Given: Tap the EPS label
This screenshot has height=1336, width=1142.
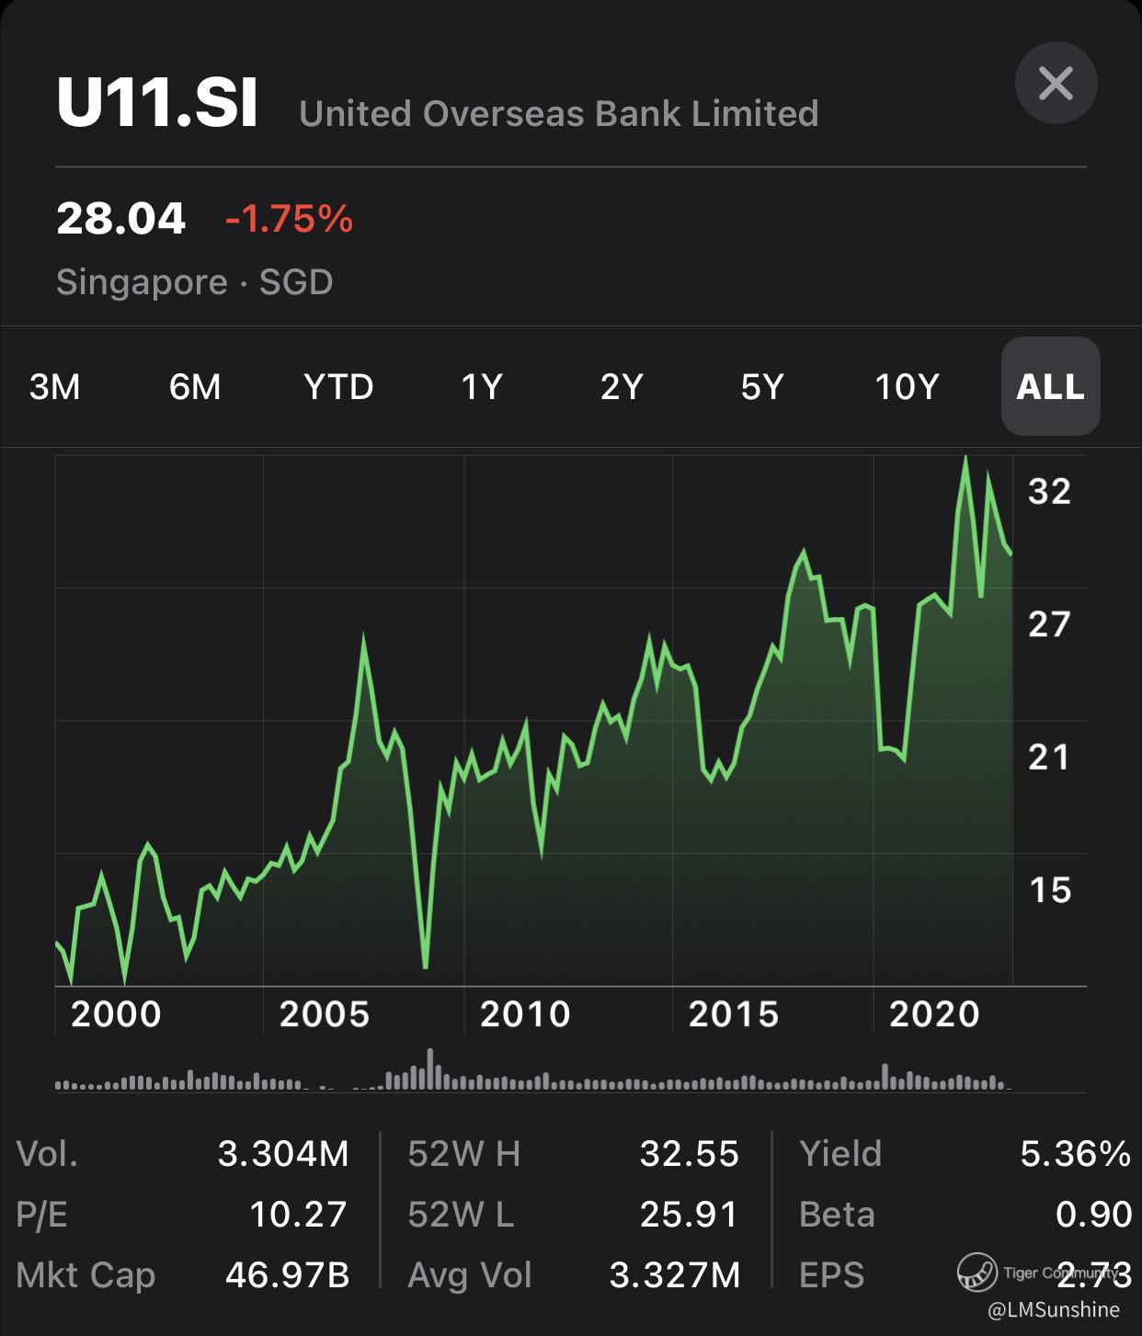Looking at the screenshot, I should click(832, 1274).
